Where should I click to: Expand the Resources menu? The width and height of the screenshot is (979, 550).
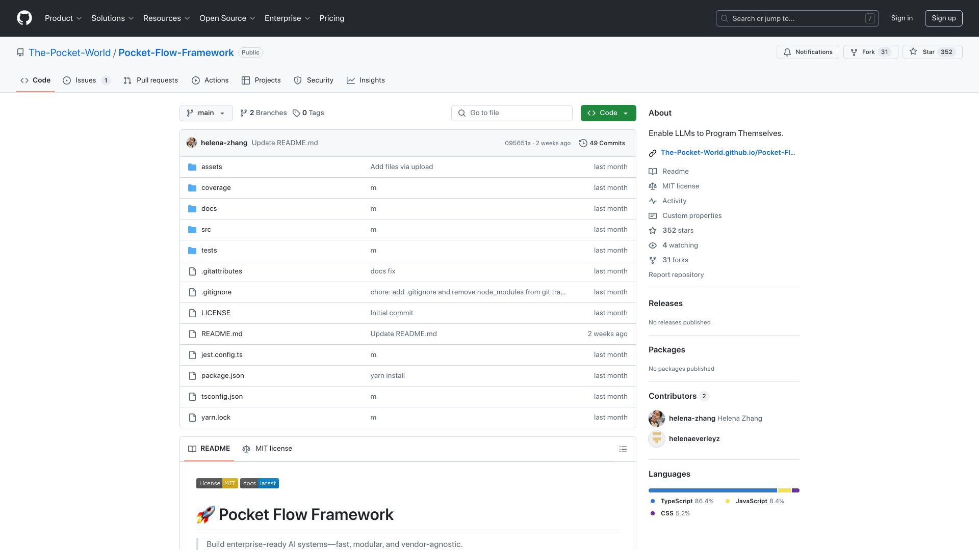pos(167,18)
